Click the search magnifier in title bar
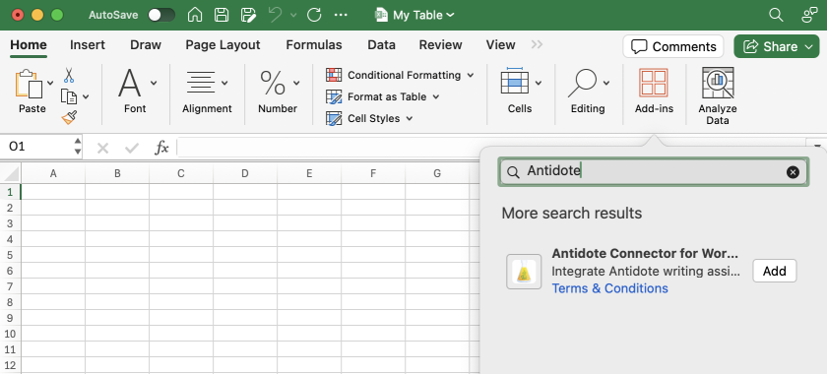Screen dimensions: 827x374 (776, 15)
